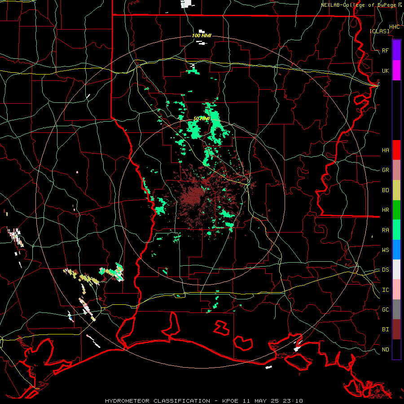This screenshot has width=404, height=404.
Task: Click the white DS legend swatch
Action: click(396, 269)
